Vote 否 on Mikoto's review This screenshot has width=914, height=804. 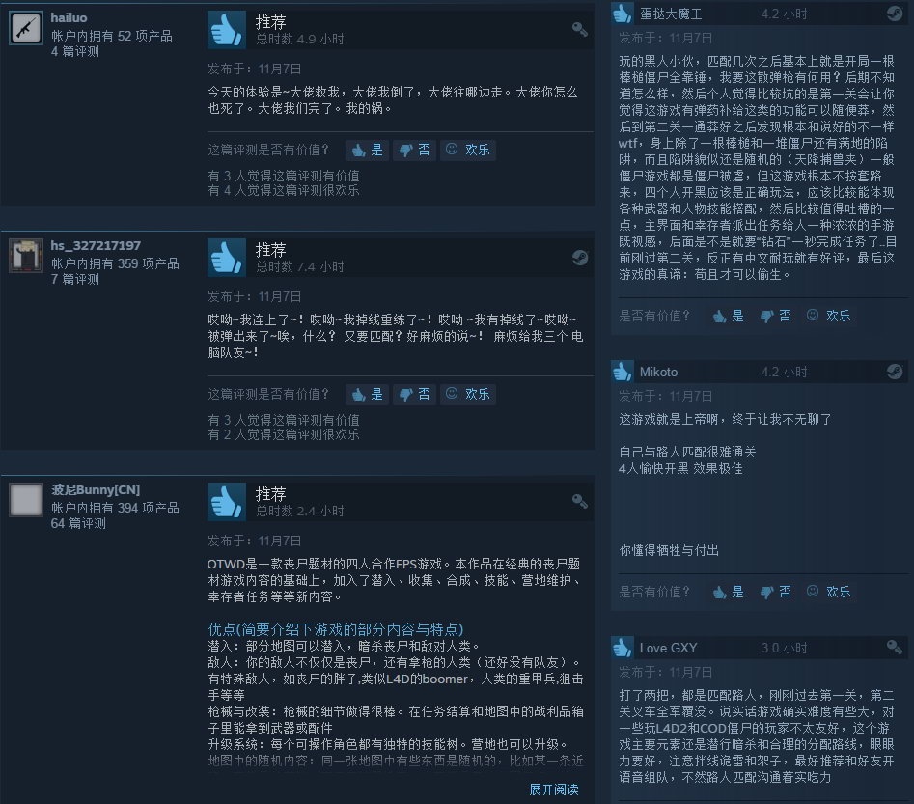775,592
